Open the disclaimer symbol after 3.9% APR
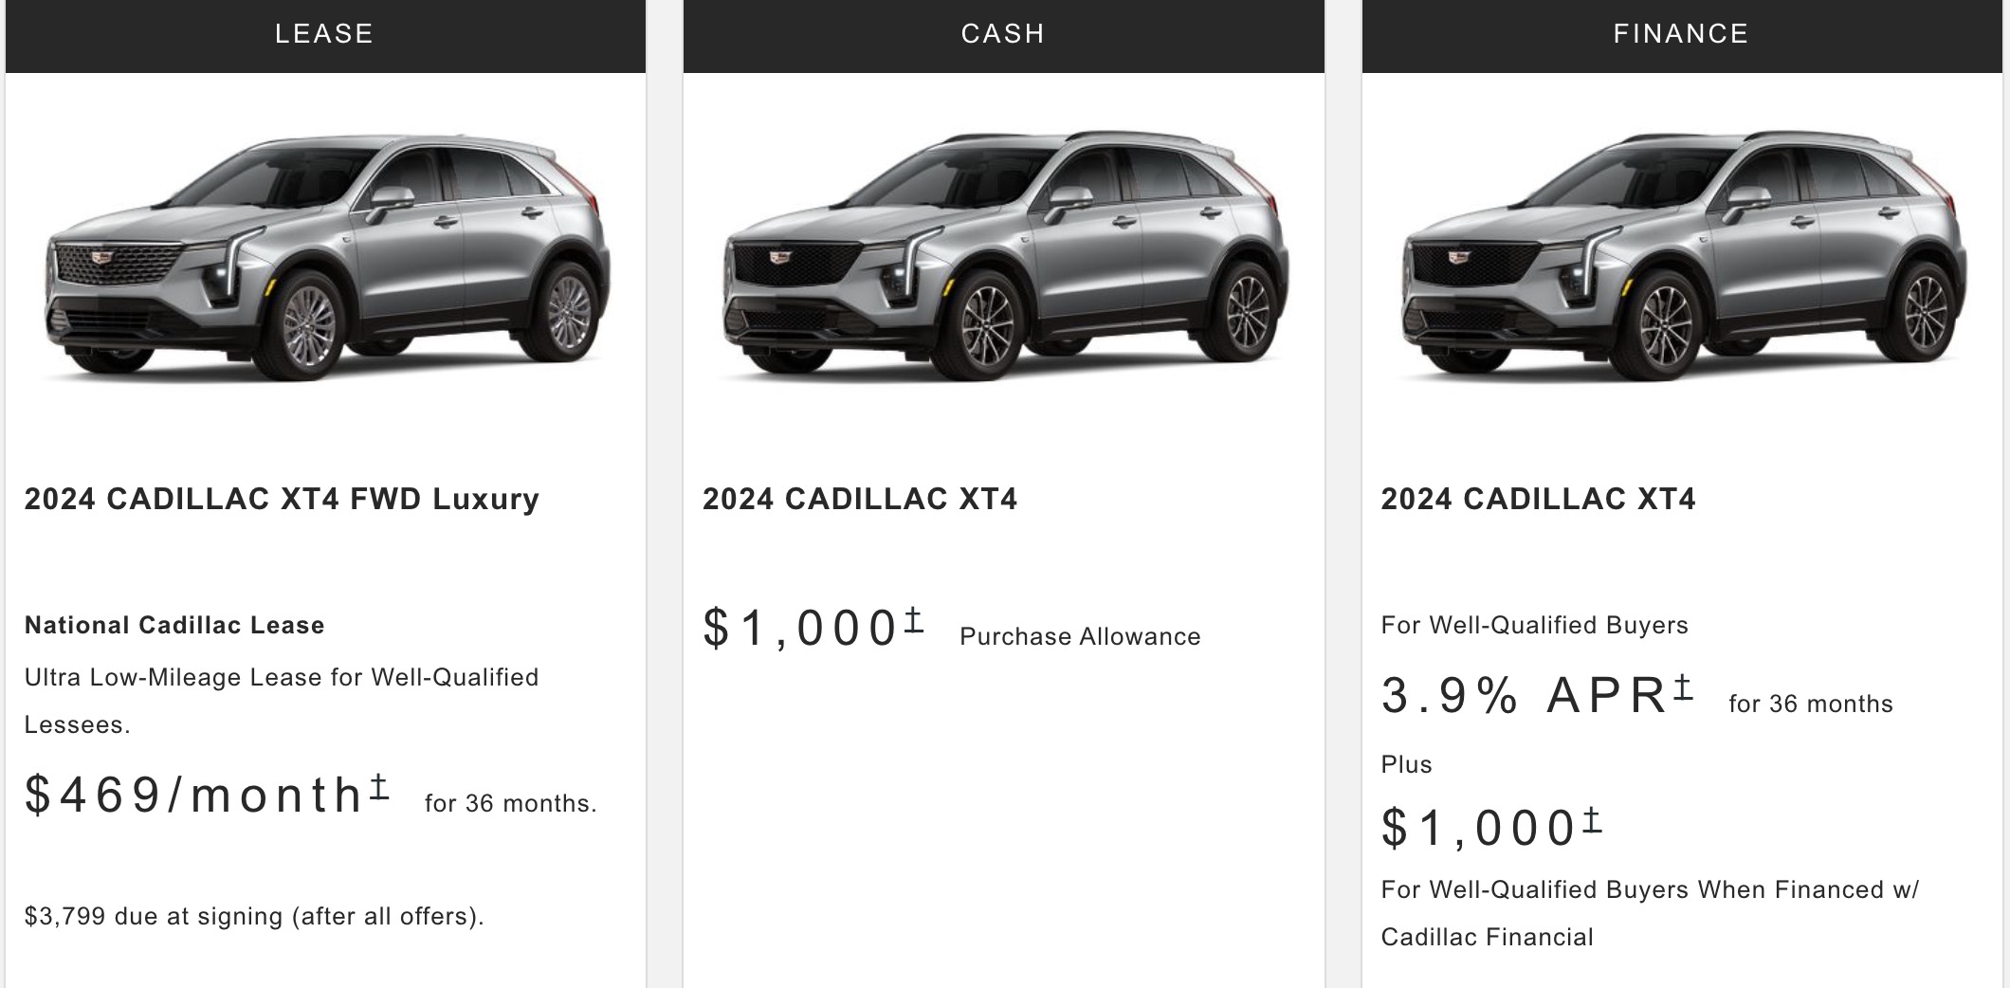Viewport: 2010px width, 988px height. pos(1683,686)
